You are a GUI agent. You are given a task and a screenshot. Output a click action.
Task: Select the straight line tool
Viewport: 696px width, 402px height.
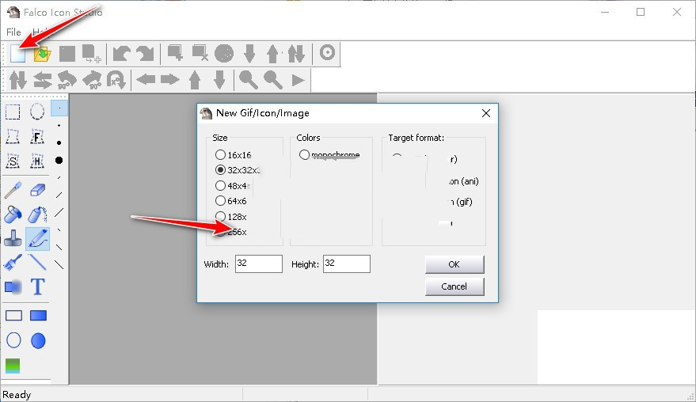(38, 262)
